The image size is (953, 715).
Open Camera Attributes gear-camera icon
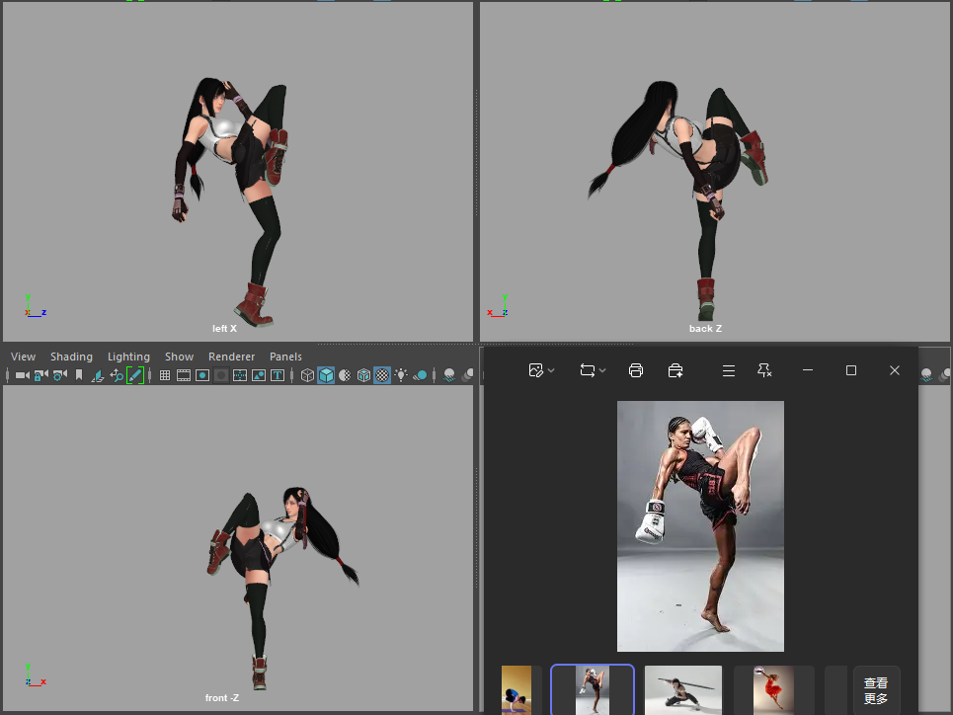59,375
